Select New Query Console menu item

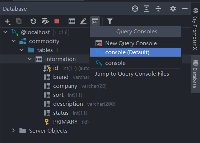coord(135,43)
